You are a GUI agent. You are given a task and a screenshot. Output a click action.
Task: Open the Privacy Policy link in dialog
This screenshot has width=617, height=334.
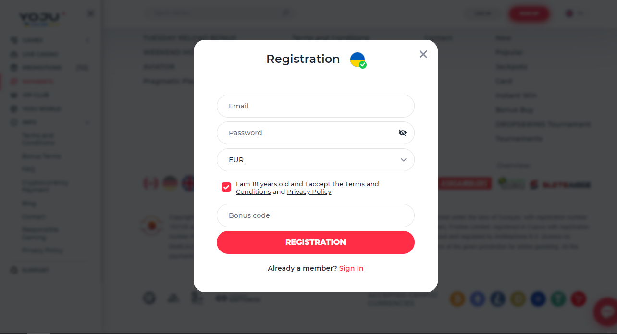coord(309,192)
